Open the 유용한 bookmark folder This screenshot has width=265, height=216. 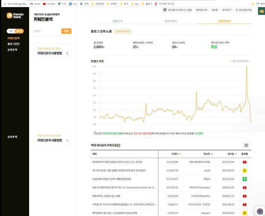click(112, 4)
